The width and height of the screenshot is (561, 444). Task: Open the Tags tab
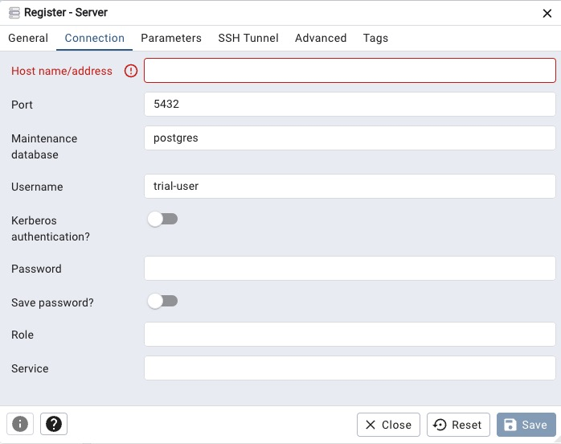tap(375, 38)
